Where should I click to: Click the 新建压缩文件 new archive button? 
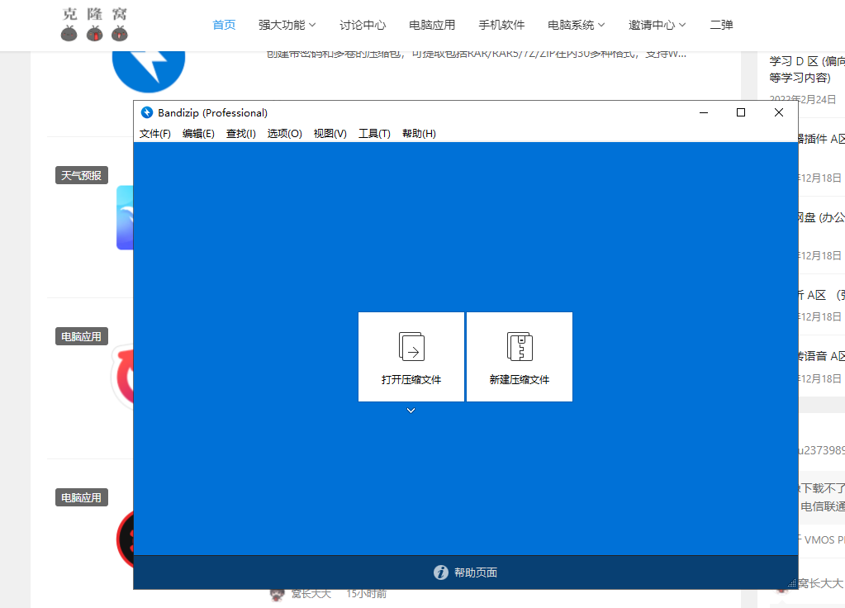coord(520,357)
